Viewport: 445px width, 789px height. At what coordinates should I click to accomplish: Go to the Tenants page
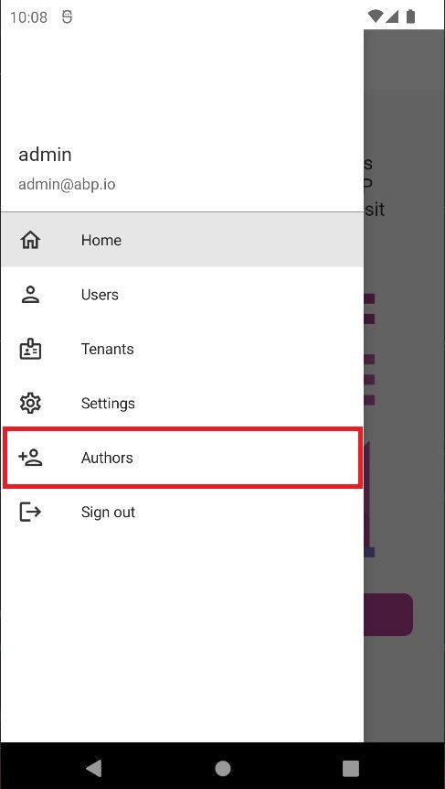point(182,349)
